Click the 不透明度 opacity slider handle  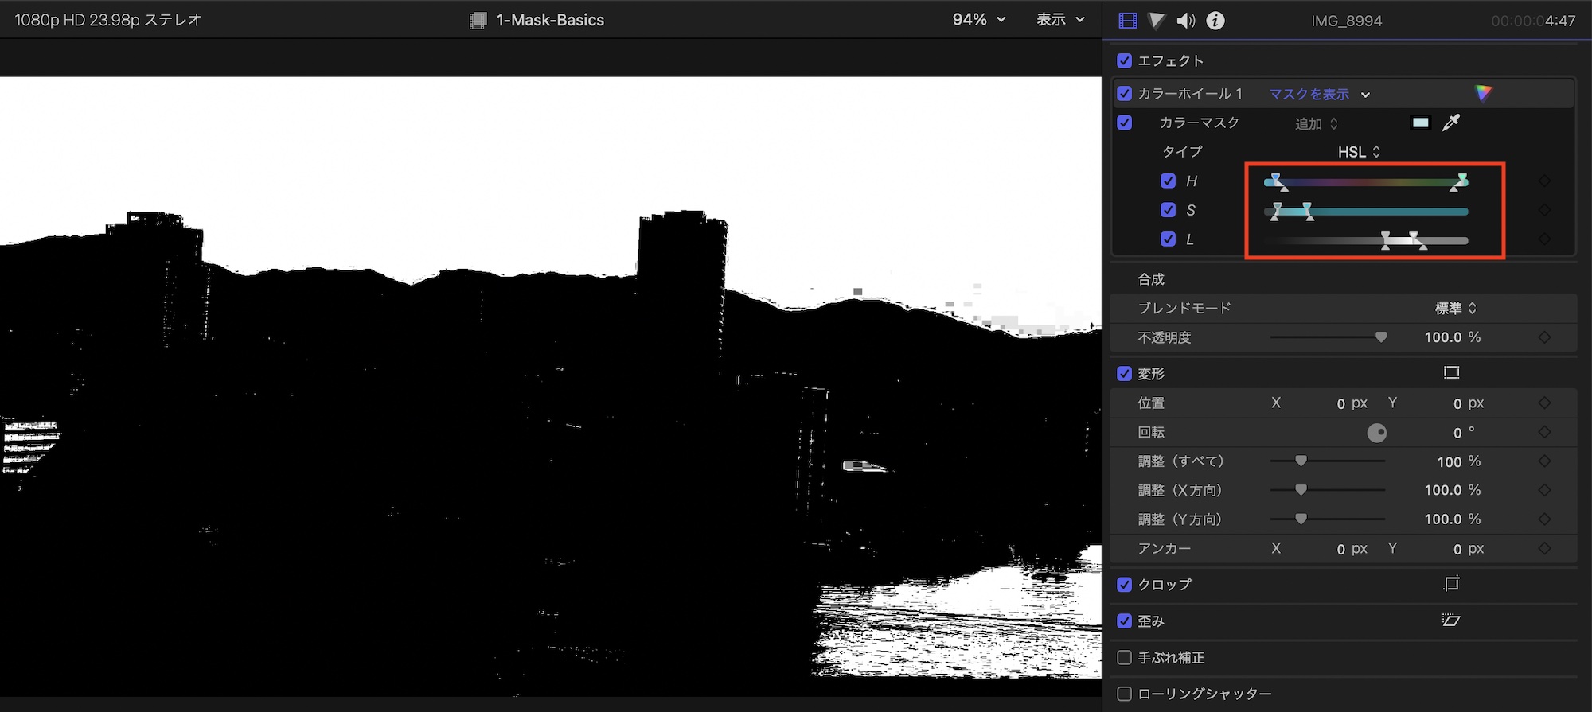[x=1381, y=337]
